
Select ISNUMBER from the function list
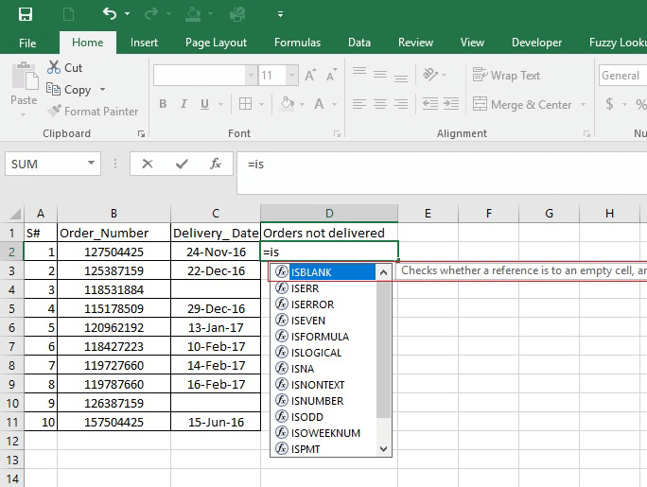(x=317, y=401)
